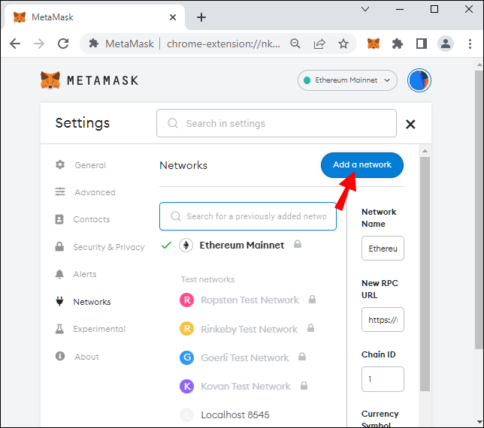
Task: Expand the Ethereum Mainnet network dropdown
Action: coord(348,80)
